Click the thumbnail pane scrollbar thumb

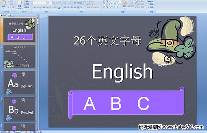tap(38, 21)
